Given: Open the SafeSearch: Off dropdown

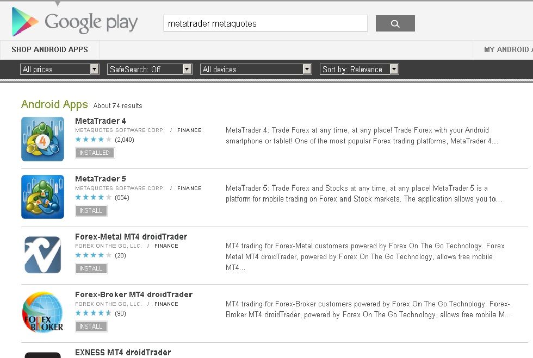Looking at the screenshot, I should point(150,70).
